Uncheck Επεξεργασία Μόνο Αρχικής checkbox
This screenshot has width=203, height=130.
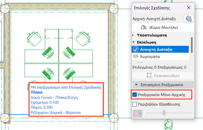[135, 95]
